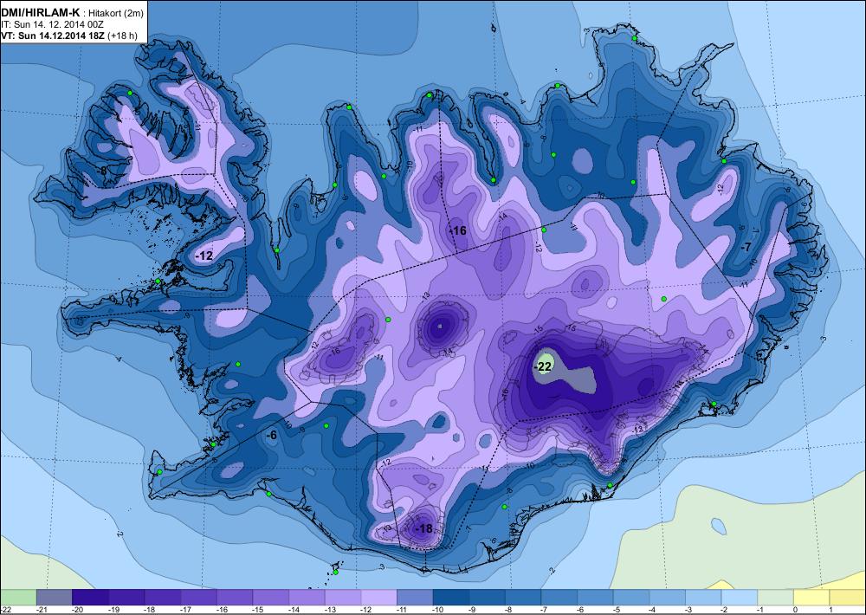
Task: Pick the pale lilac legend swatch labeled -12
Action: (379, 598)
